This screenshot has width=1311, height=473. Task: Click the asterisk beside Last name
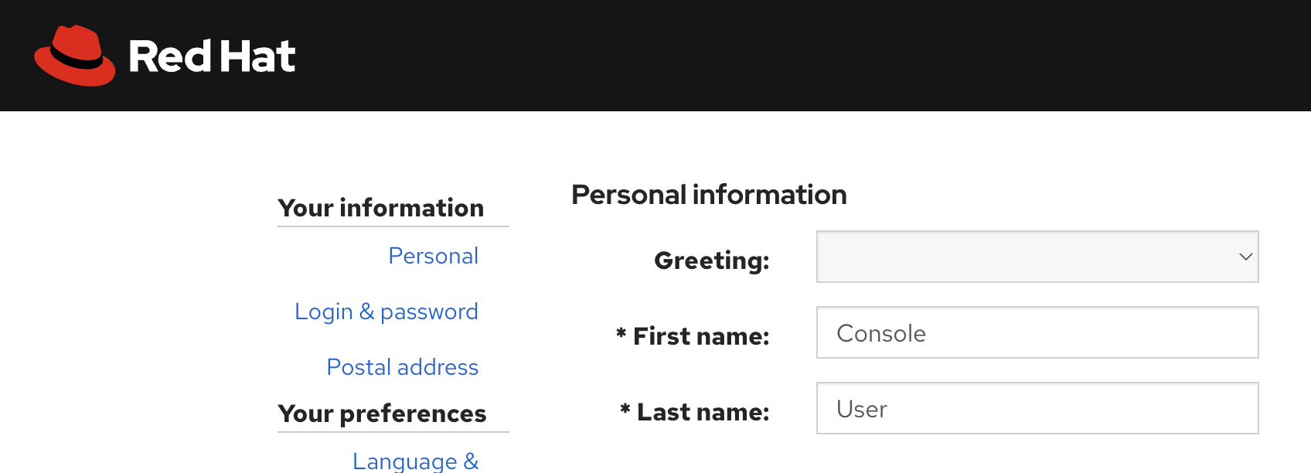(625, 409)
